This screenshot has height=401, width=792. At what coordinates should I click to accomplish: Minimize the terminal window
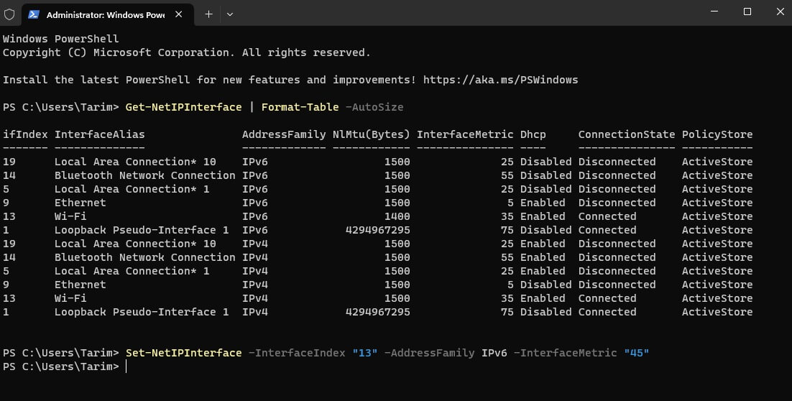[x=708, y=11]
